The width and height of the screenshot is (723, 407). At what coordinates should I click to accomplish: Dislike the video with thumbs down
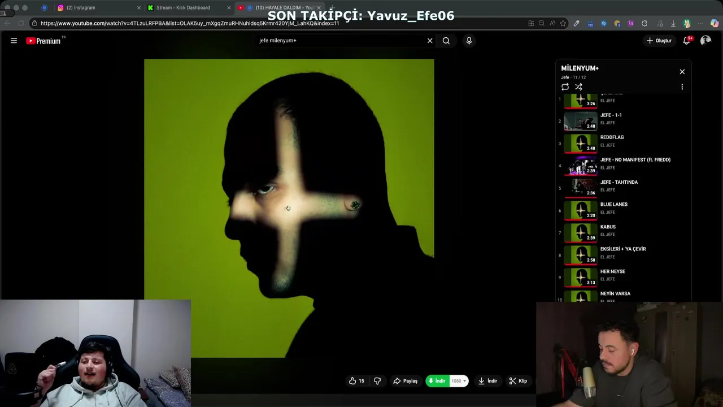(377, 381)
